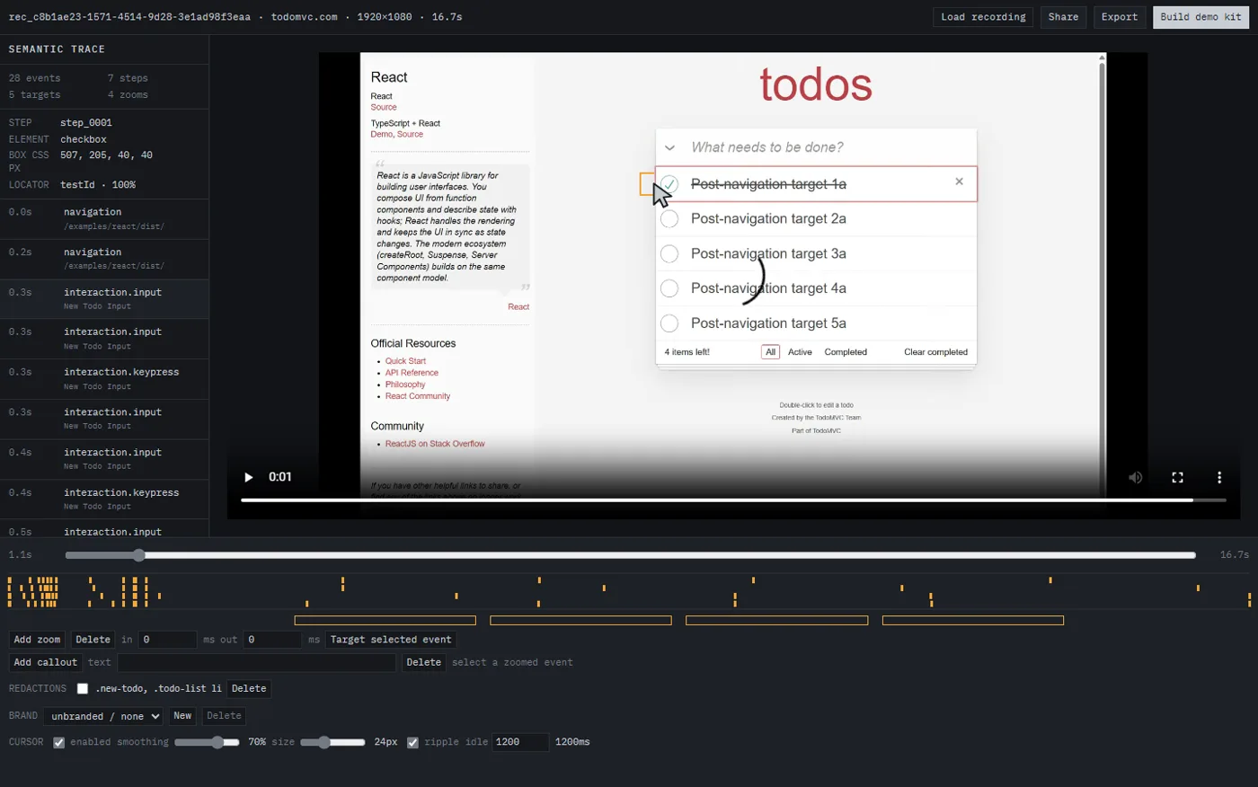Image resolution: width=1258 pixels, height=787 pixels.
Task: Click checked circle of target 1a todo
Action: coord(669,184)
